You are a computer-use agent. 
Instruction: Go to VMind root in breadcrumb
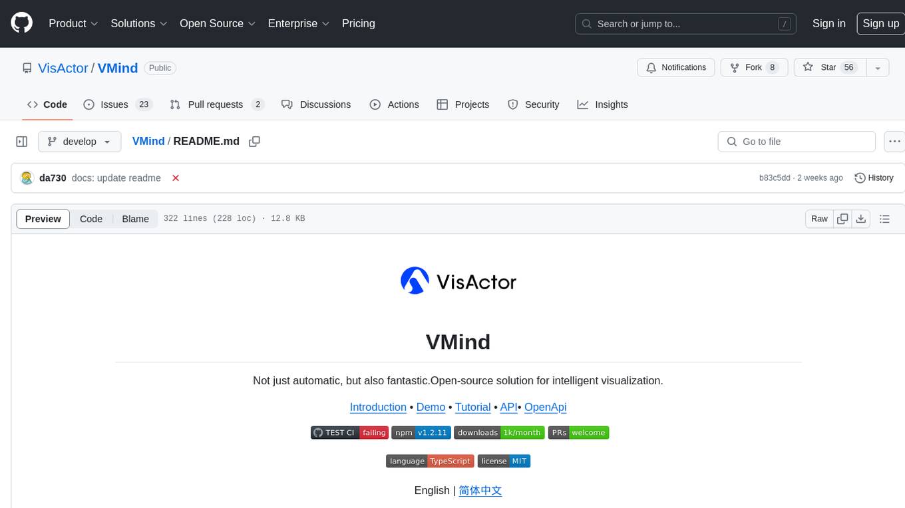coord(148,141)
